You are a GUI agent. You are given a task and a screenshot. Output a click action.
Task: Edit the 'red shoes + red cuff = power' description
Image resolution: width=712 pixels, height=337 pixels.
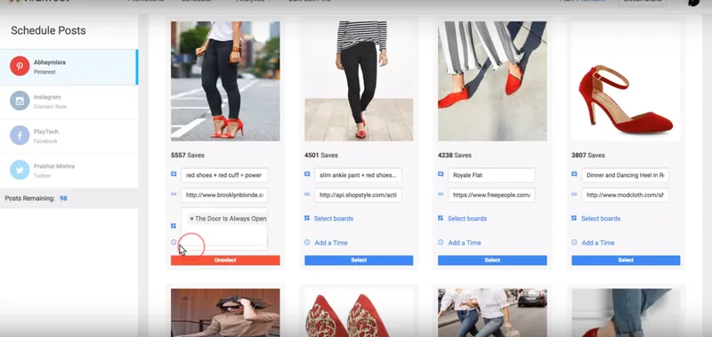click(224, 175)
